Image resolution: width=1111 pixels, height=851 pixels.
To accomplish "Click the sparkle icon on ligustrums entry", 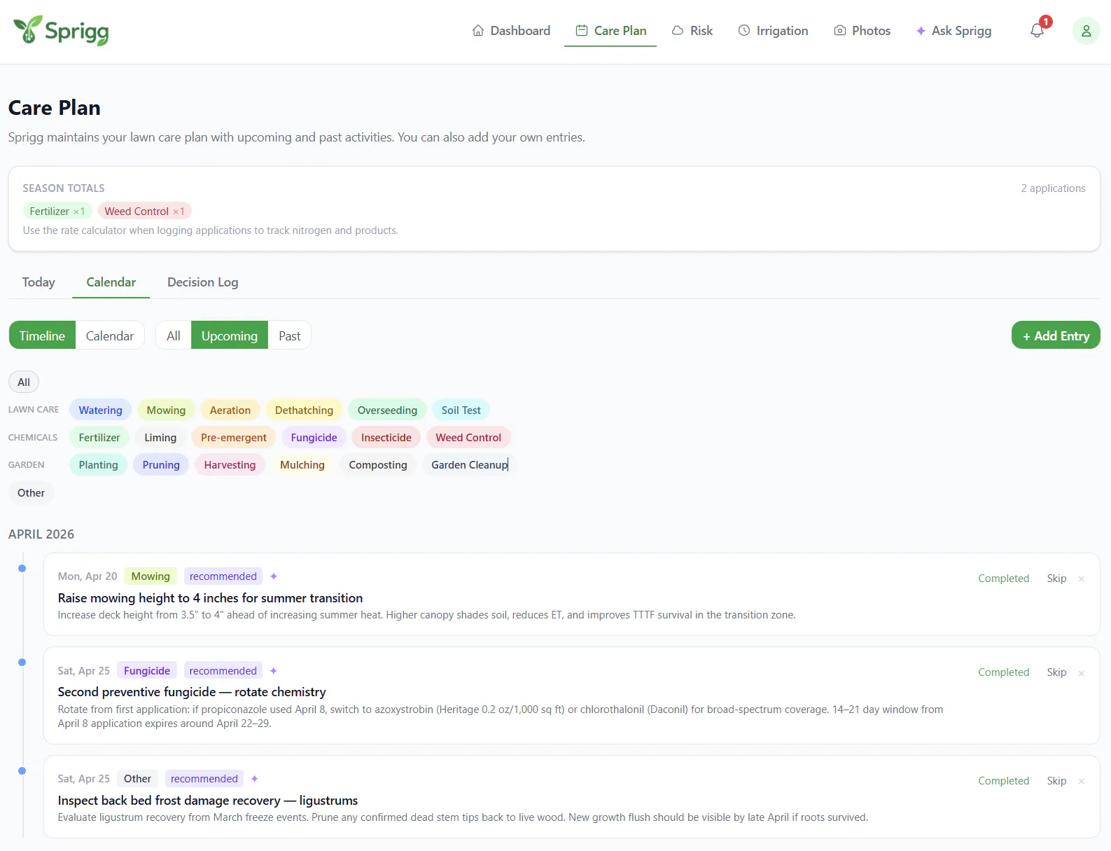I will point(255,779).
